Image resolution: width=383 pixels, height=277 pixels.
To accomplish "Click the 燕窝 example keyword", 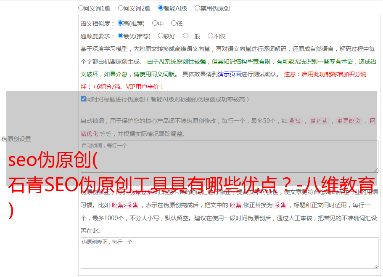I will pyautogui.click(x=295, y=121).
